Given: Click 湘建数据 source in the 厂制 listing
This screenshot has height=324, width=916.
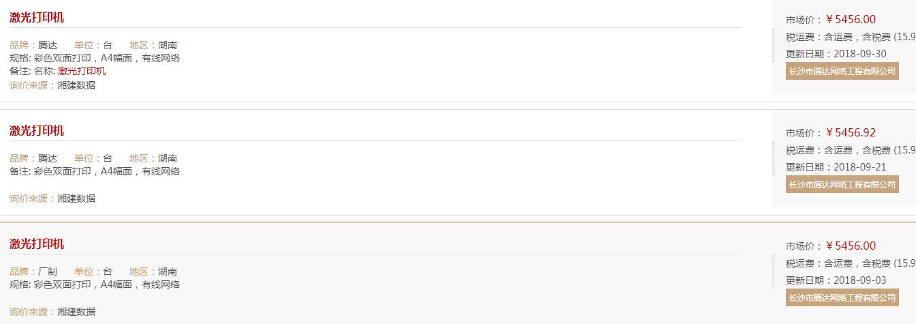Looking at the screenshot, I should (76, 312).
